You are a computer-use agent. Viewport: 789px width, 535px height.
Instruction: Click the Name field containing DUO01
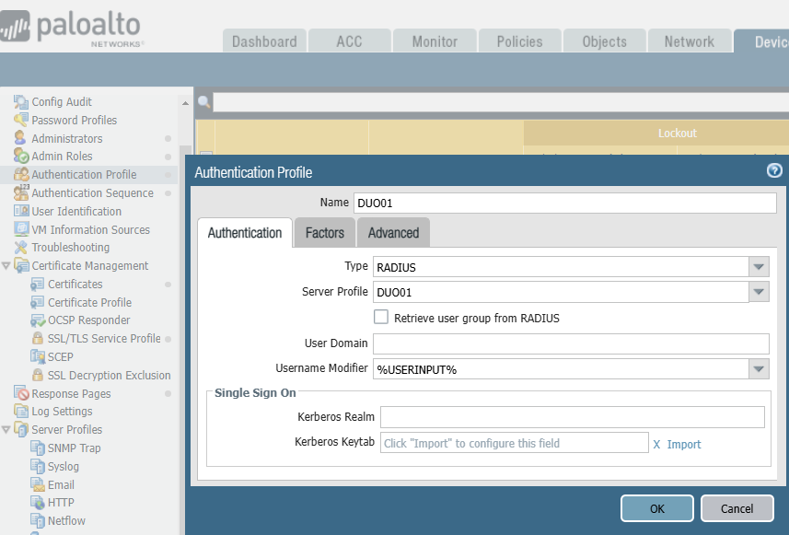tap(565, 203)
